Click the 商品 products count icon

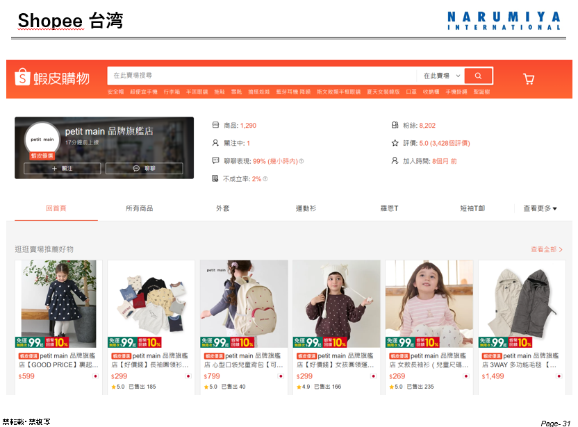click(215, 125)
